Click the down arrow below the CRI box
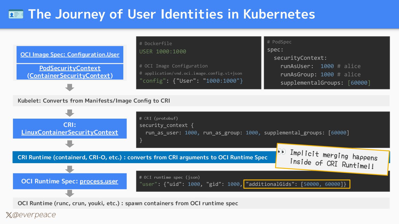 [70, 144]
